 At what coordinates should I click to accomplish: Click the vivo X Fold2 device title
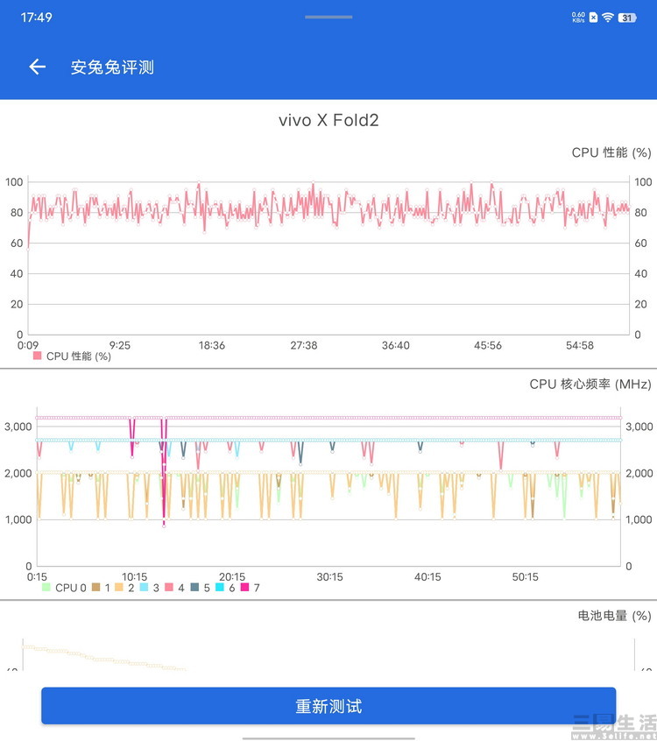(x=328, y=120)
